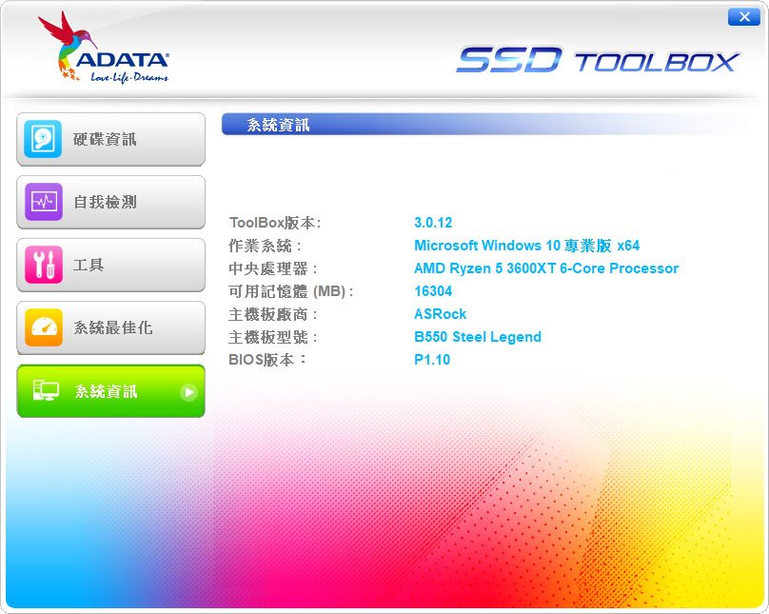This screenshot has width=769, height=614.
Task: Click the ADATA hummingbird logo
Action: [104, 48]
